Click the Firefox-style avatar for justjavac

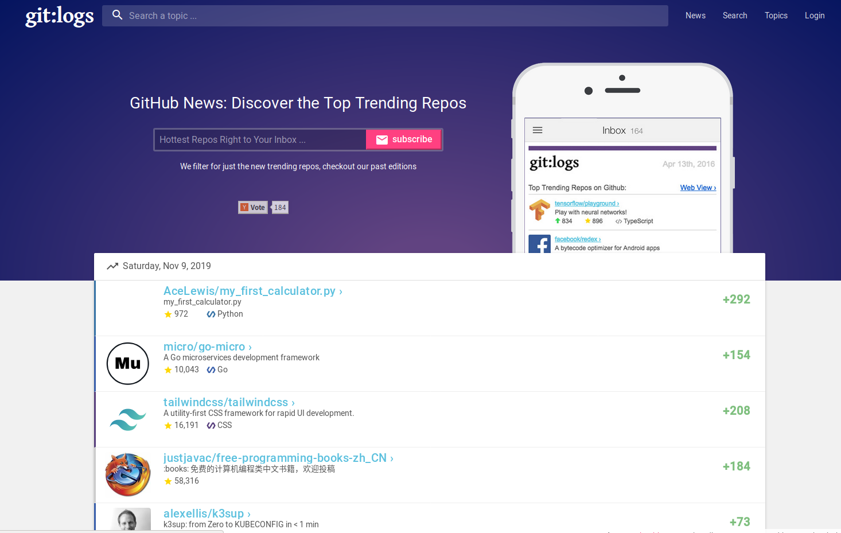[x=128, y=475]
